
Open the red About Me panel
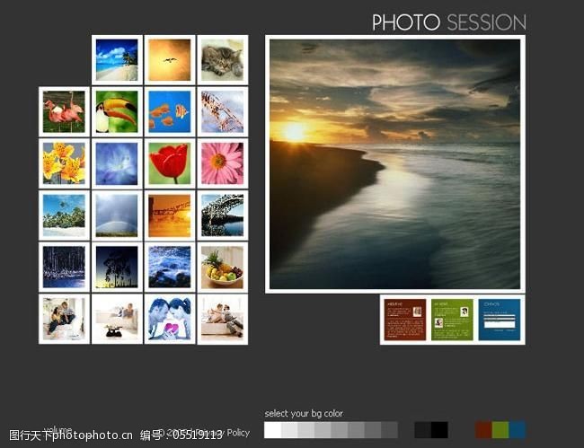(x=405, y=320)
